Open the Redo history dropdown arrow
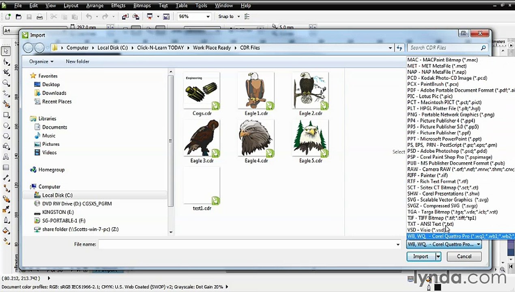515x292 pixels. coord(114,17)
